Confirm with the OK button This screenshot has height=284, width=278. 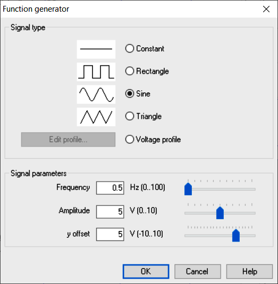point(146,271)
